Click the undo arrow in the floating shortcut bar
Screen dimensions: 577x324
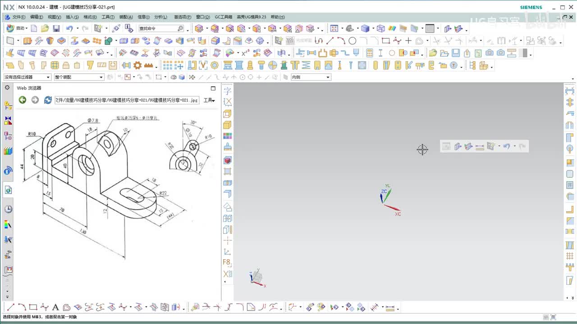507,146
